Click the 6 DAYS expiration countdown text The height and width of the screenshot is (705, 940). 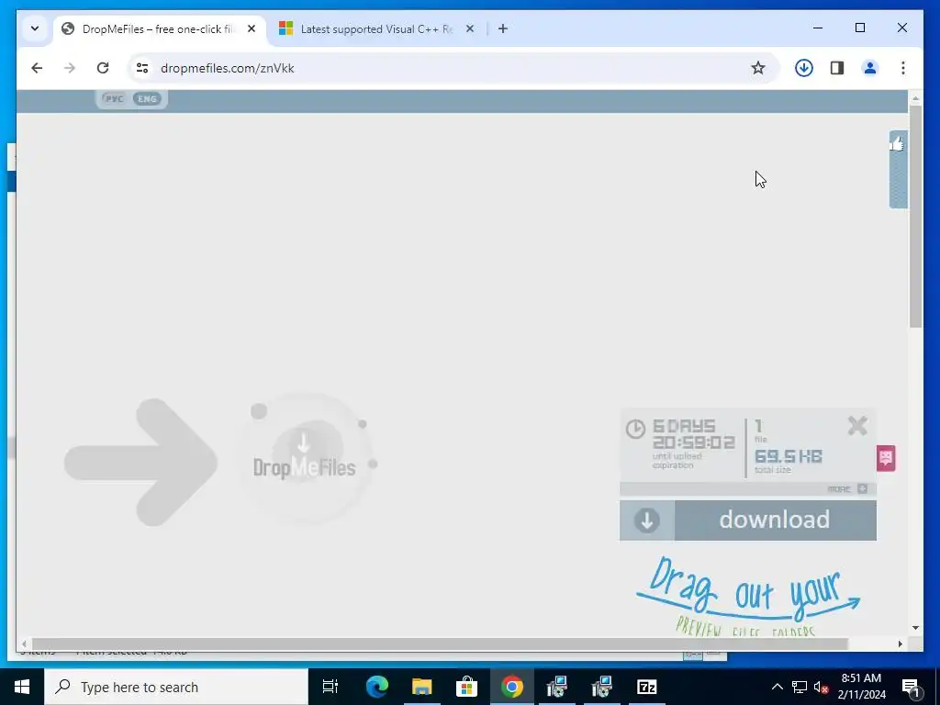click(x=693, y=434)
